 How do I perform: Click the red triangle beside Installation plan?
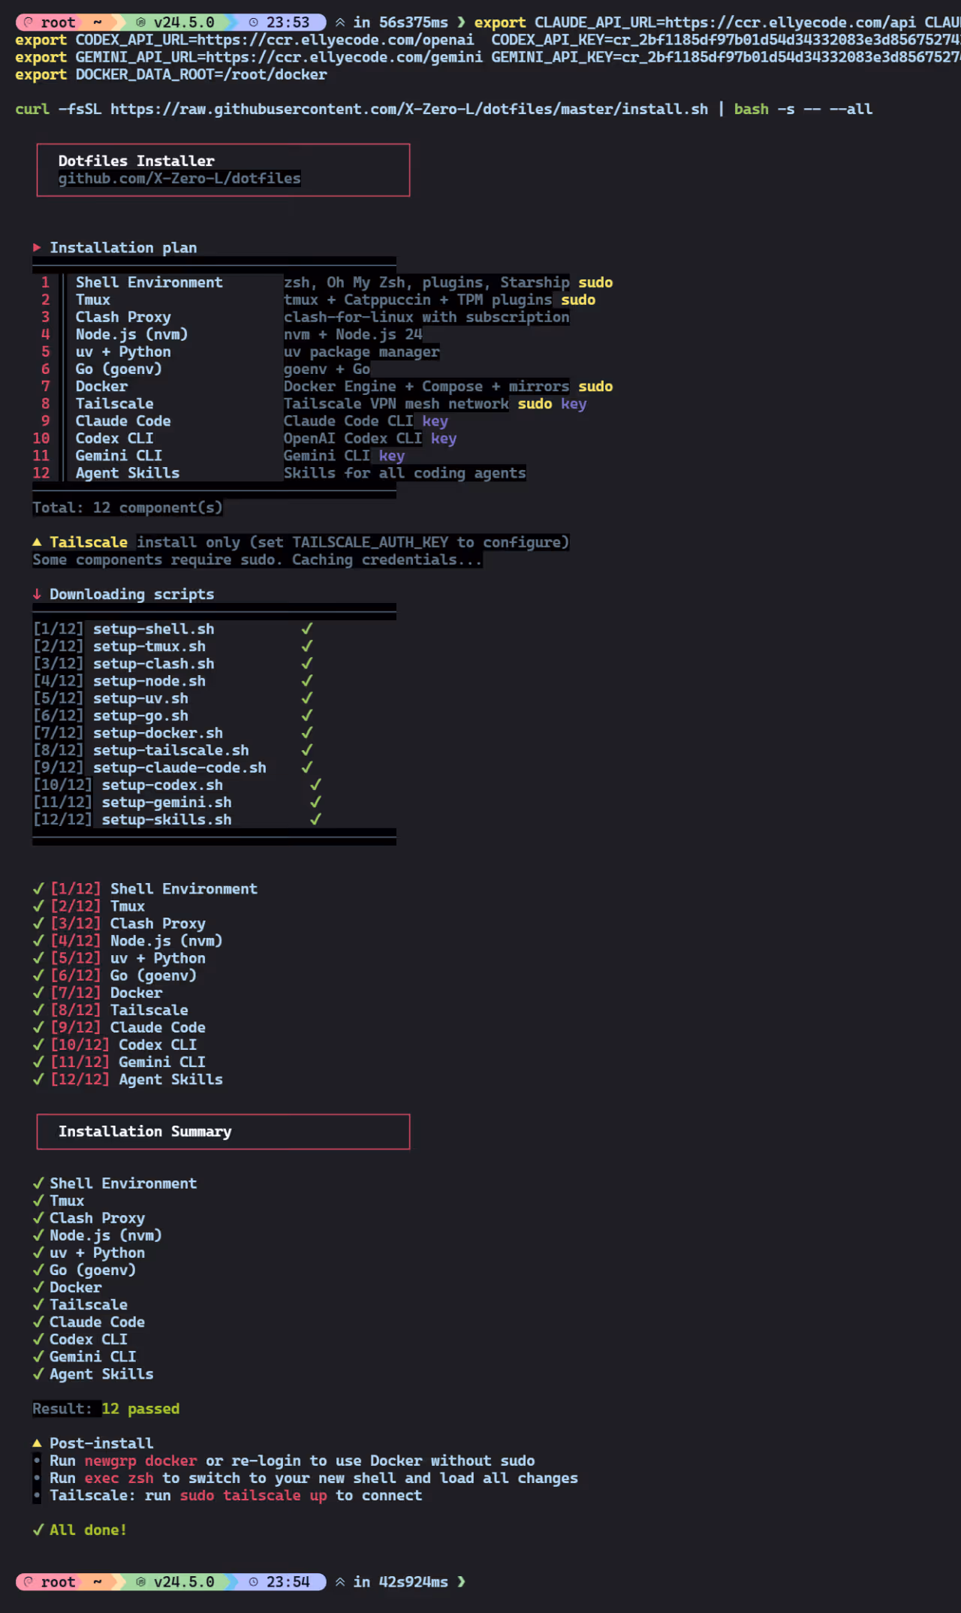[x=37, y=248]
